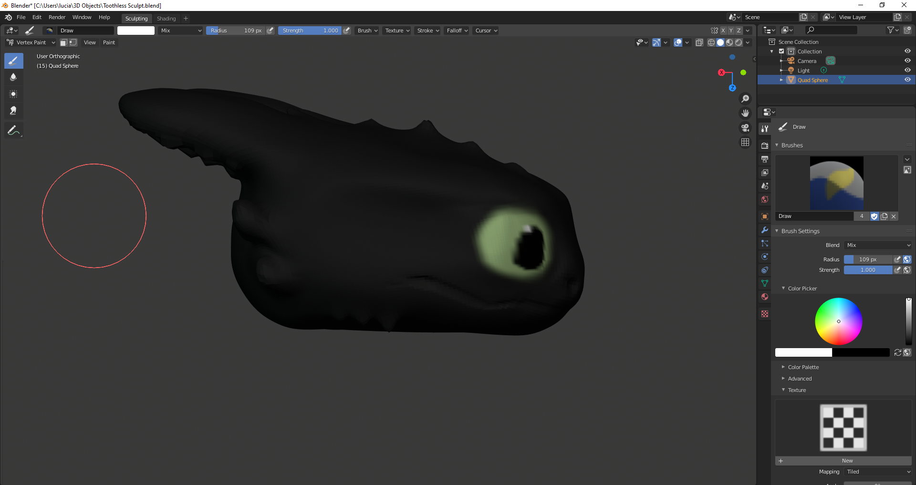This screenshot has width=916, height=485.
Task: Open the Paint menu in the viewport header
Action: coord(109,42)
